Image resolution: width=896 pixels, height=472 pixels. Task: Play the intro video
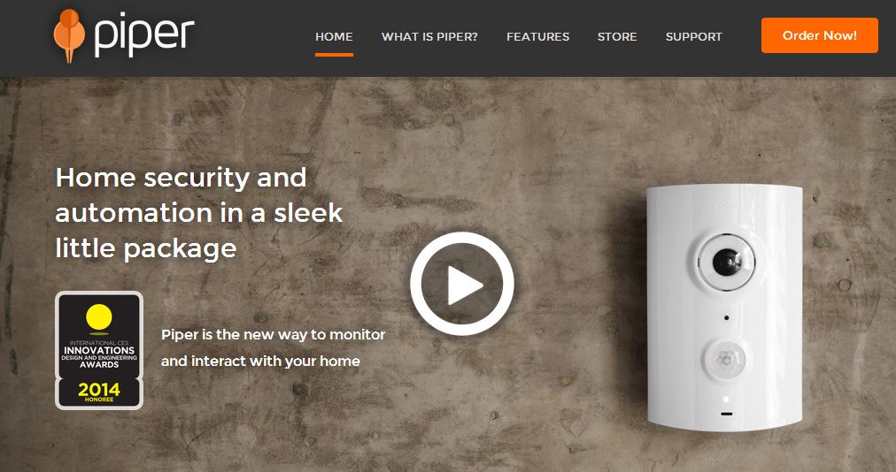[x=461, y=284]
